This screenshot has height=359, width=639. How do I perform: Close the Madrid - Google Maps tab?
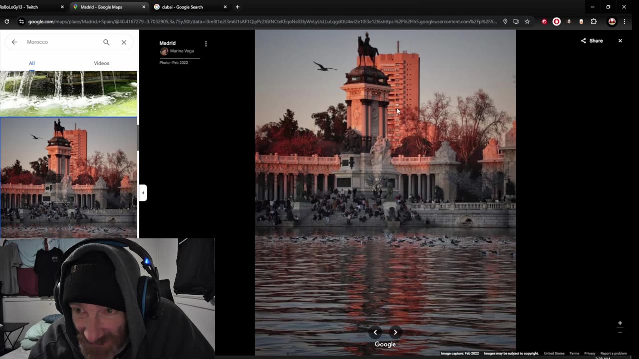click(144, 7)
